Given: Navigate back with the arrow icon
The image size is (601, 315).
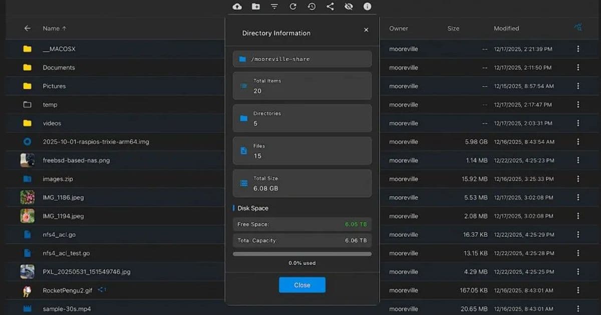Looking at the screenshot, I should click(28, 28).
